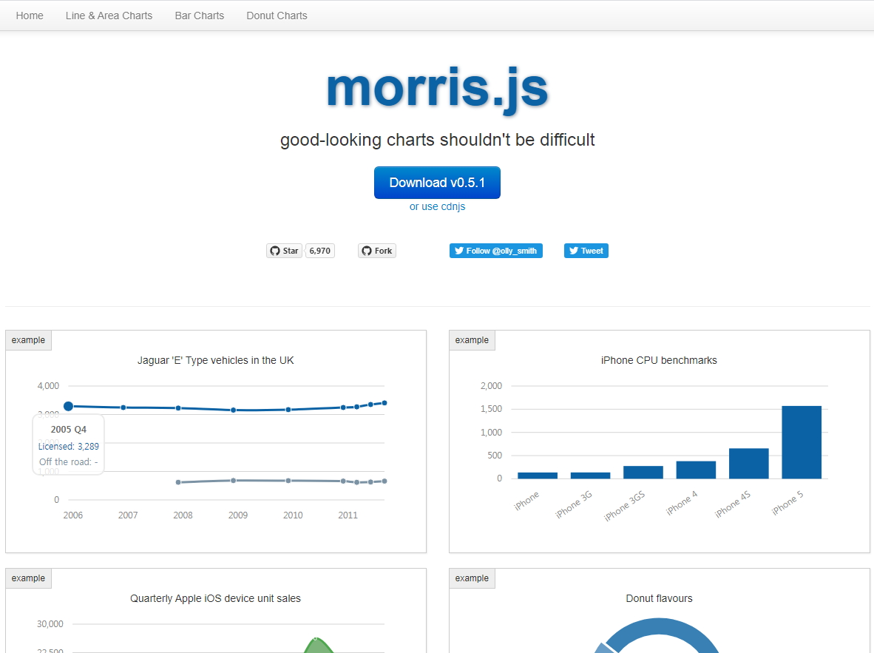Click the example tag on Donut flavours card
Screen dimensions: 874x653
pos(472,578)
